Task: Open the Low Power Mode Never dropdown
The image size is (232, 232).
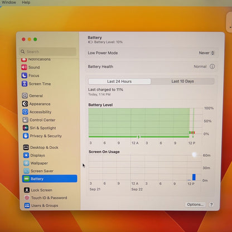Action: click(206, 53)
